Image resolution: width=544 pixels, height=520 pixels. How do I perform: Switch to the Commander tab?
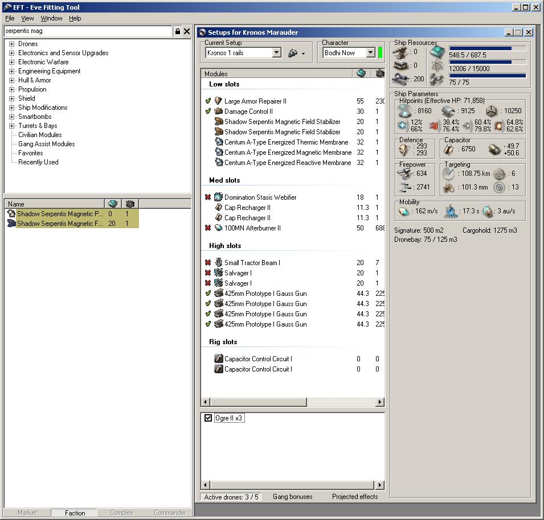pyautogui.click(x=170, y=513)
